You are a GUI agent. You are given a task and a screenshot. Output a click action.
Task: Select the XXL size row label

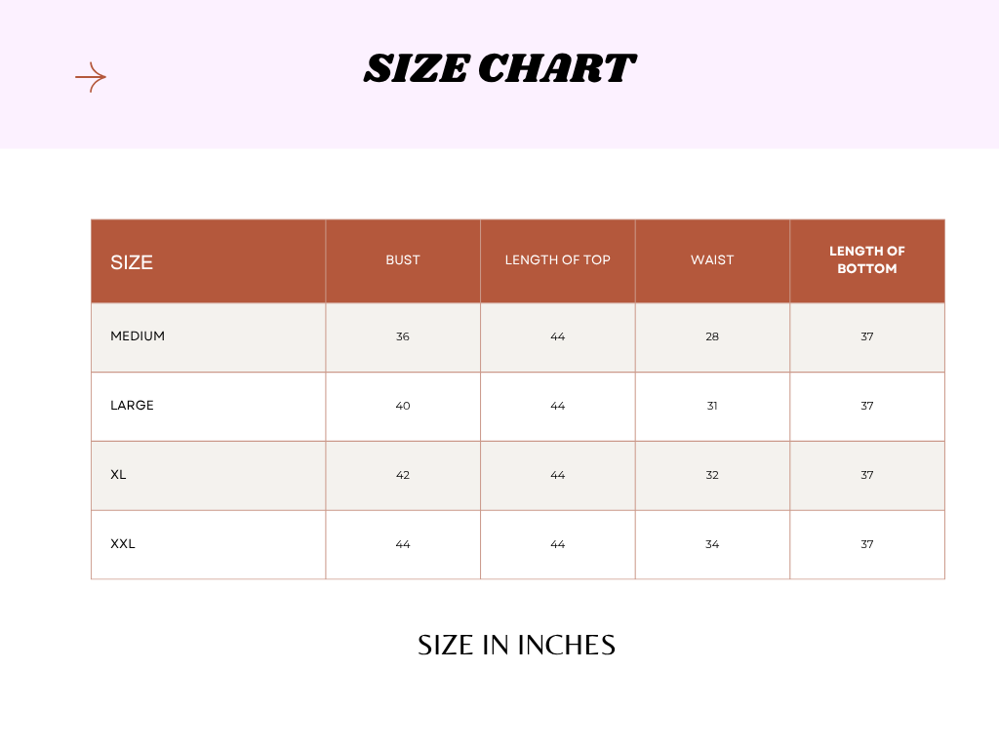point(123,544)
